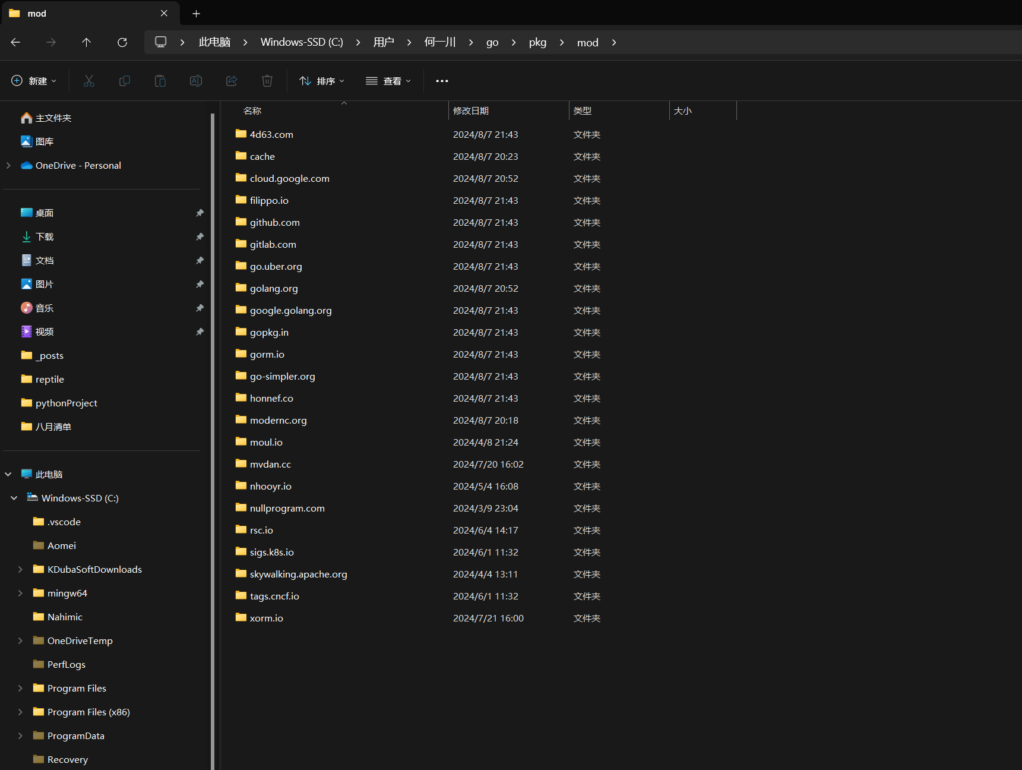Click the Share icon in toolbar
Viewport: 1022px width, 770px height.
(232, 81)
